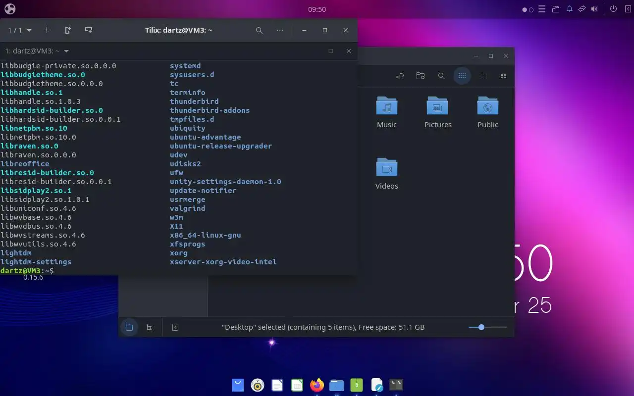634x396 pixels.
Task: Switch file manager to compact view
Action: 503,76
